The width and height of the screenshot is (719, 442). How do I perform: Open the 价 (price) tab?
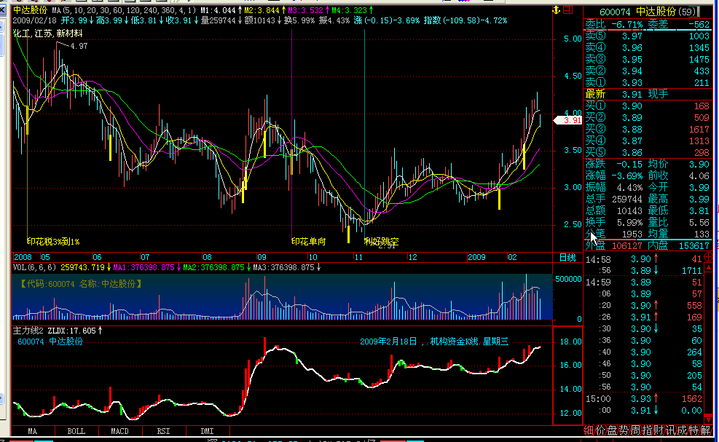(600, 430)
